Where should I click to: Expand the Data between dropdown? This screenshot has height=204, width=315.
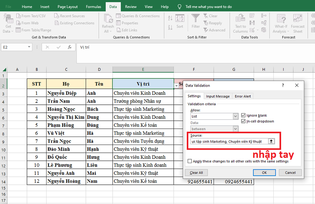pos(236,129)
